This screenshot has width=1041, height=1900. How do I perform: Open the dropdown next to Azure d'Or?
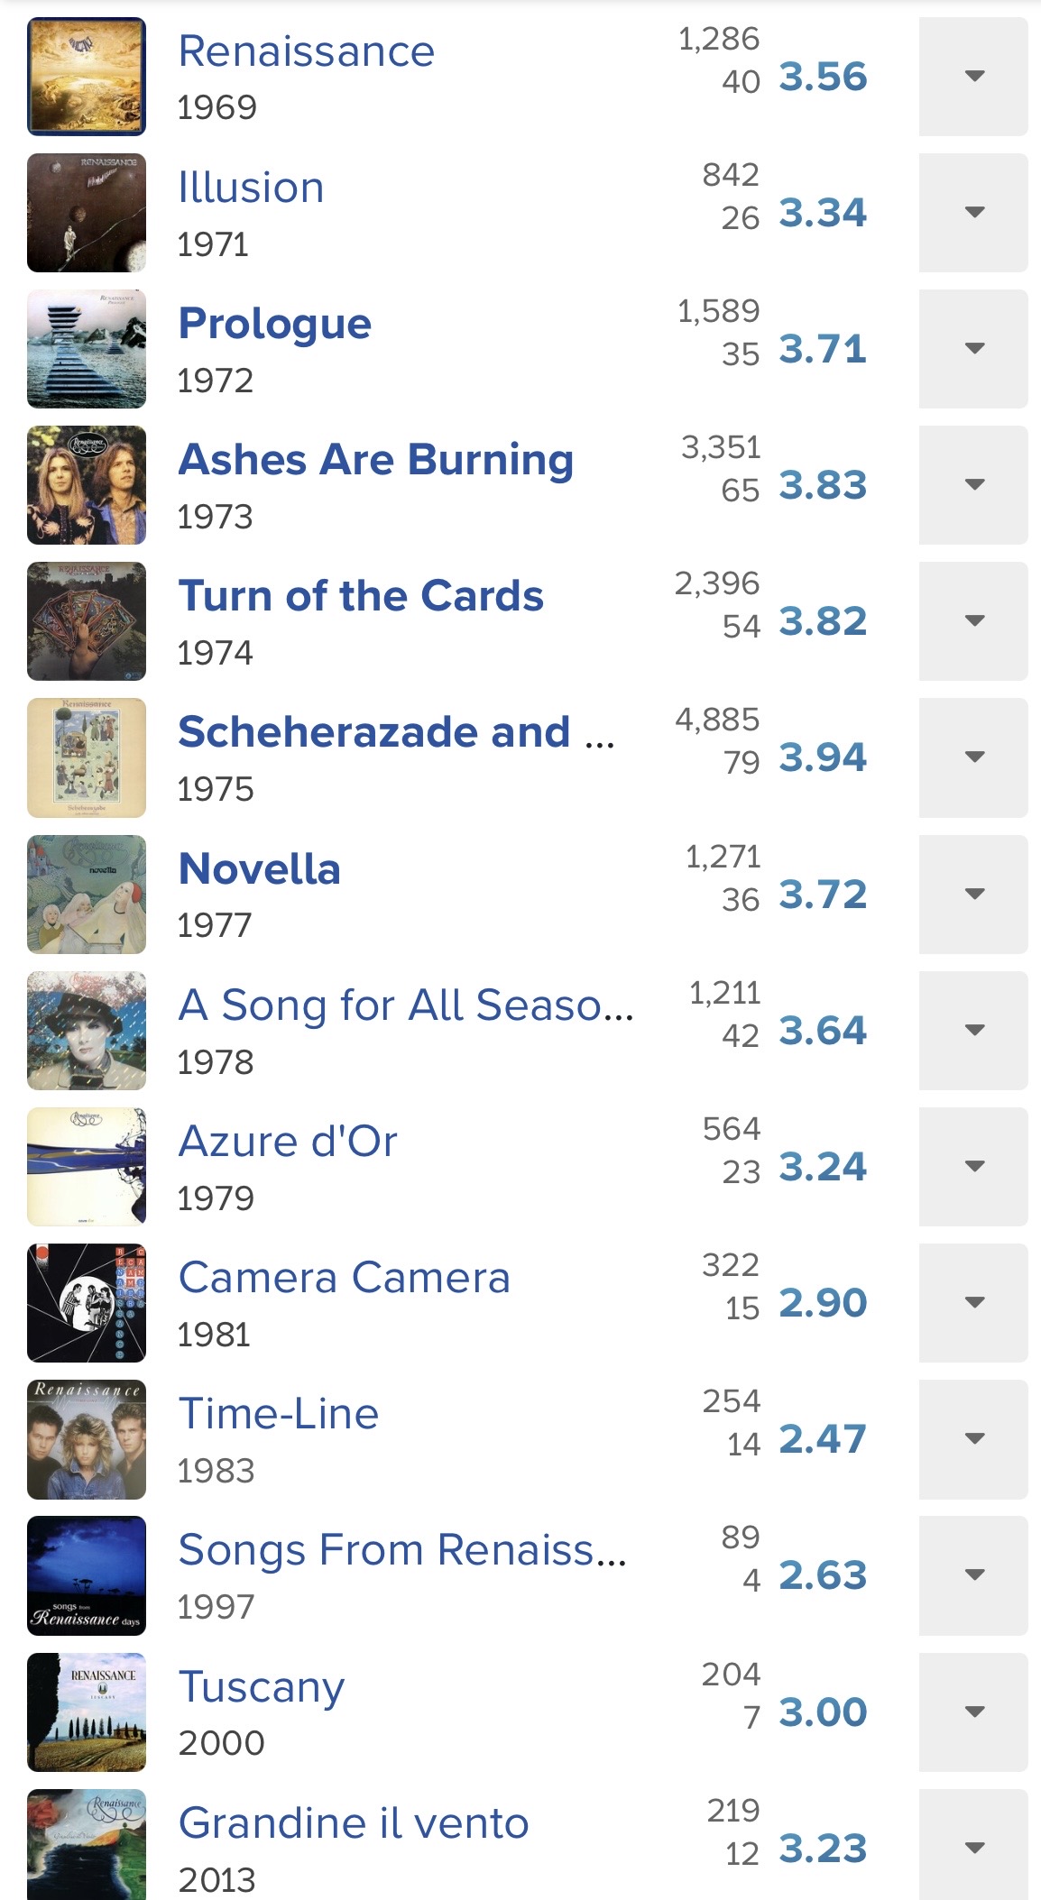click(x=973, y=1167)
